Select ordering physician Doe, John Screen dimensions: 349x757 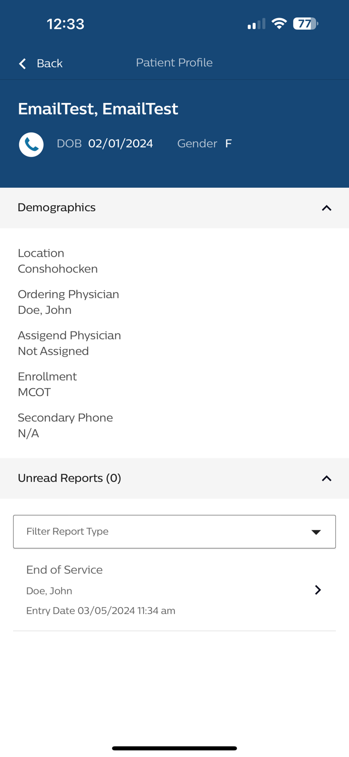[x=45, y=309]
